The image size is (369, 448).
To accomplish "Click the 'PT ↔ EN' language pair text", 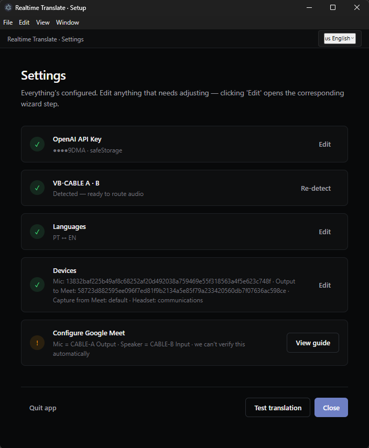I will [64, 238].
